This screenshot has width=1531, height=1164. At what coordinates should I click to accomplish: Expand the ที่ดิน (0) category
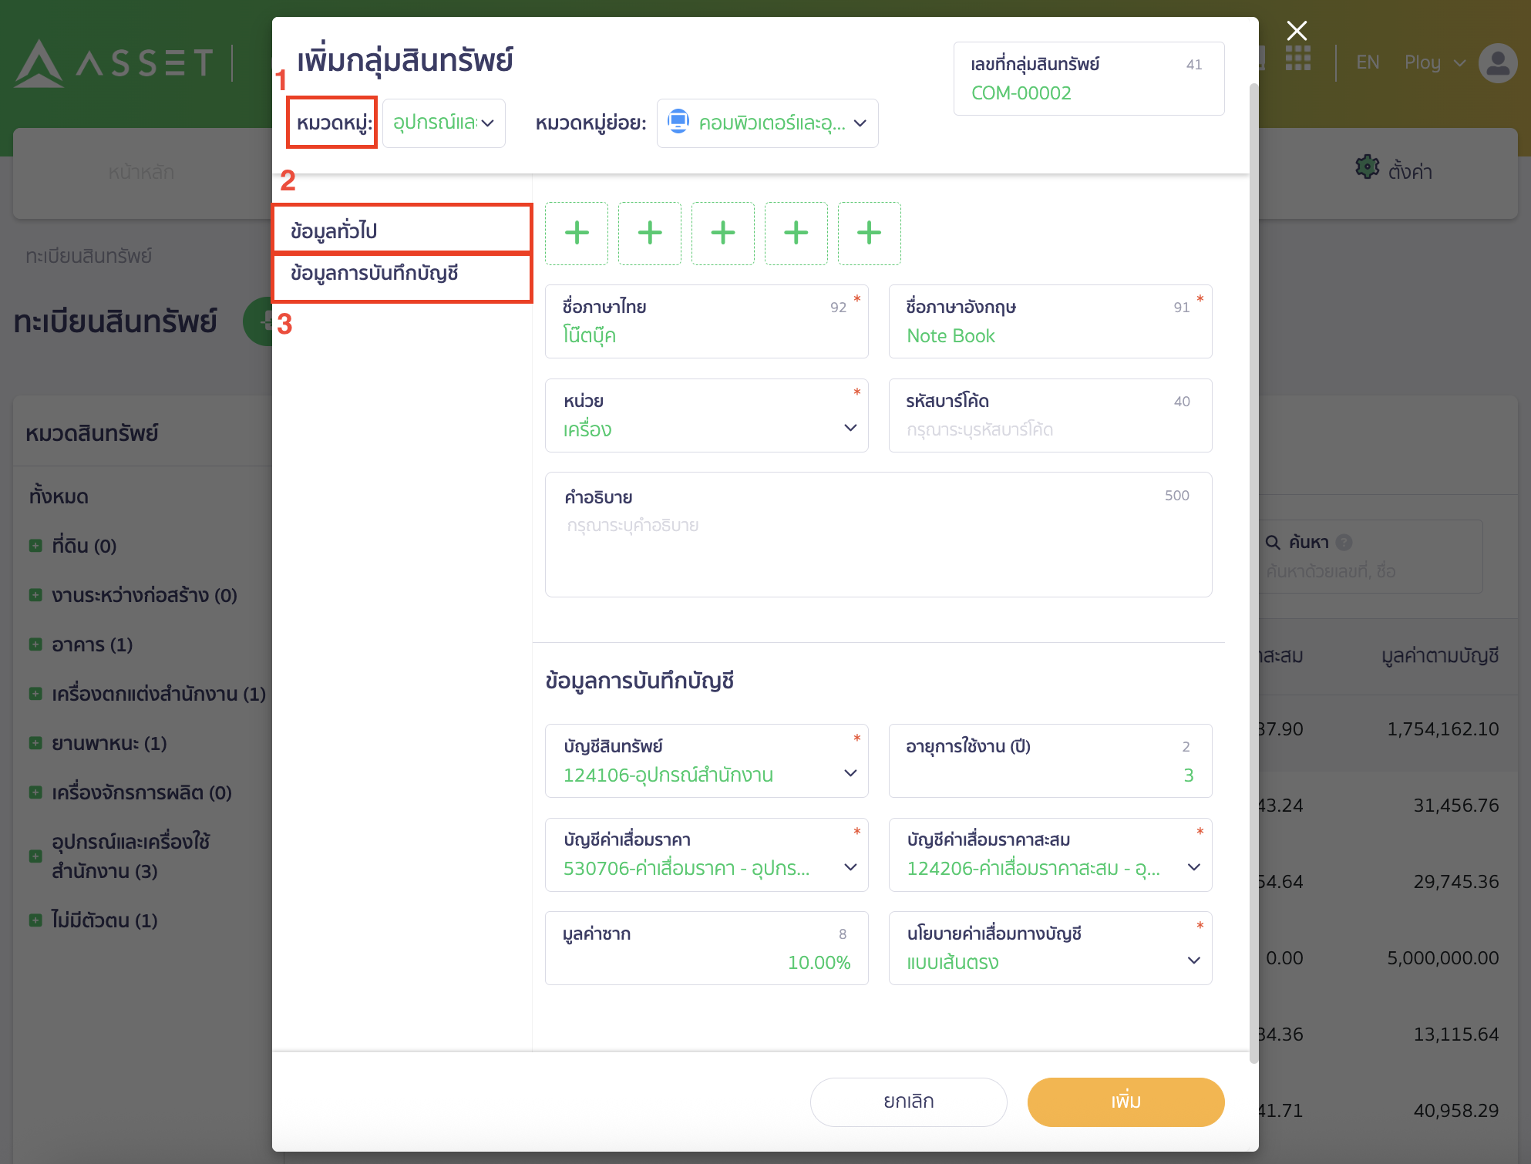(x=35, y=546)
